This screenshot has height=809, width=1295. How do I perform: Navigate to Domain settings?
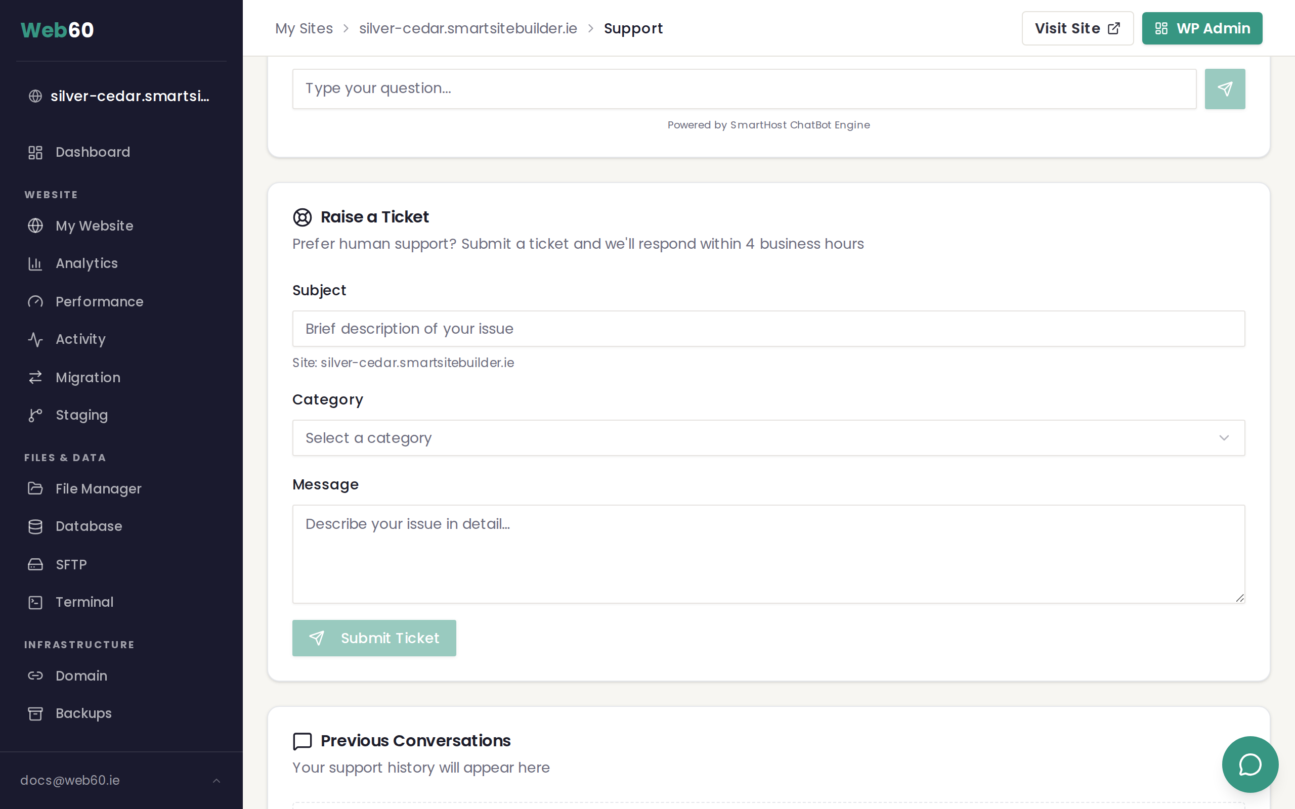pos(81,676)
